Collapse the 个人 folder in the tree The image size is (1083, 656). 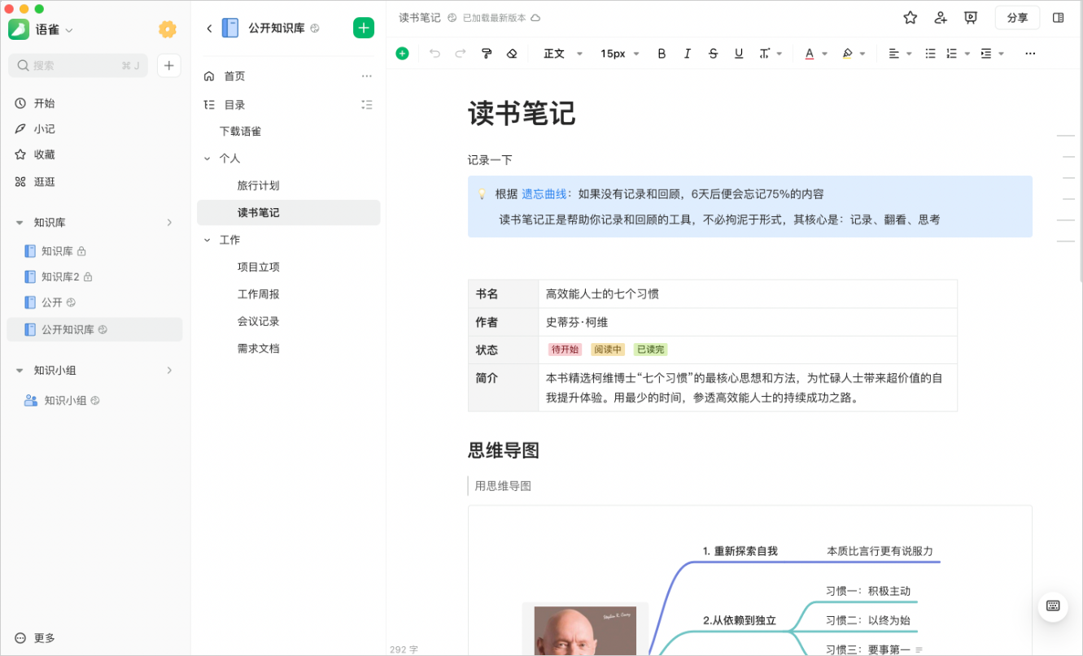[207, 159]
